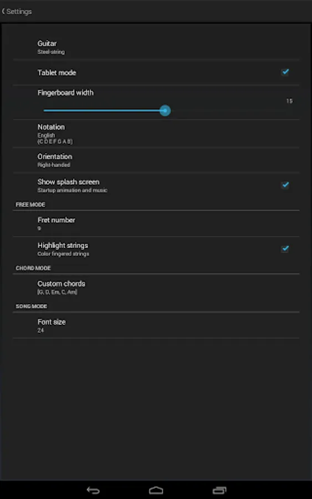This screenshot has height=499, width=312.
Task: Disable the Show splash screen checkbox
Action: pos(285,185)
